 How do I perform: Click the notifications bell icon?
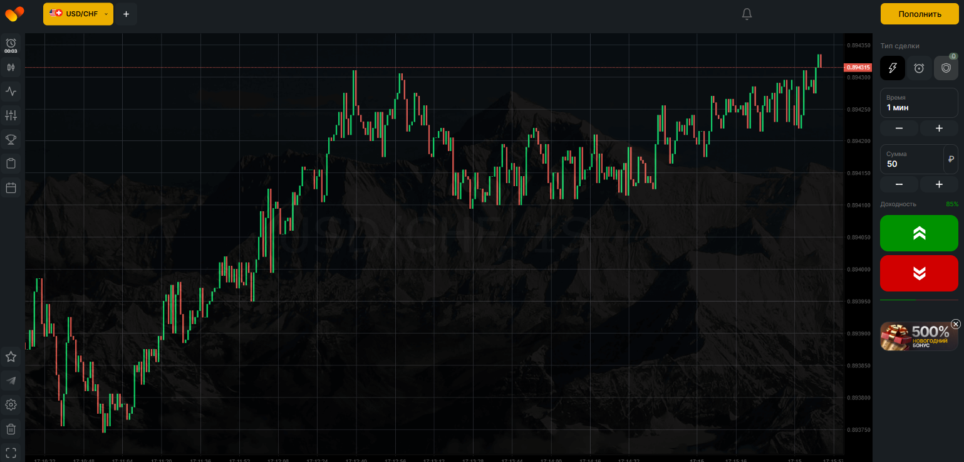pyautogui.click(x=747, y=14)
